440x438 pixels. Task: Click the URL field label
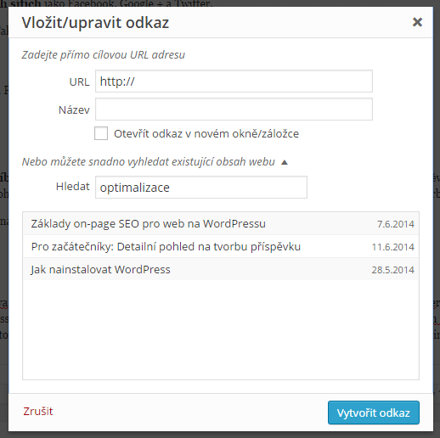point(79,81)
